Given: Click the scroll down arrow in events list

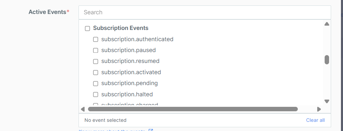Looking at the screenshot, I should (327, 101).
